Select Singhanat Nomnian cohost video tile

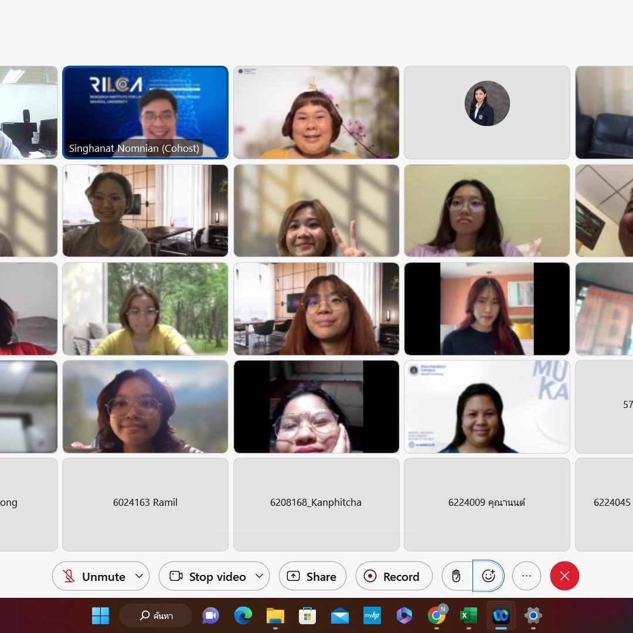coord(145,112)
